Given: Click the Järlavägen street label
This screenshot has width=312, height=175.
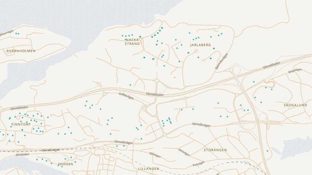Looking at the screenshot, I should tap(184, 152).
